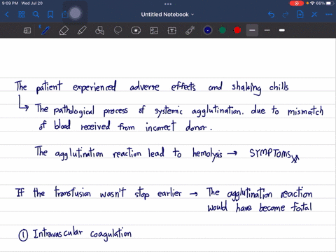Open the thumbnail grid view
The image size is (336, 252).
point(22,15)
